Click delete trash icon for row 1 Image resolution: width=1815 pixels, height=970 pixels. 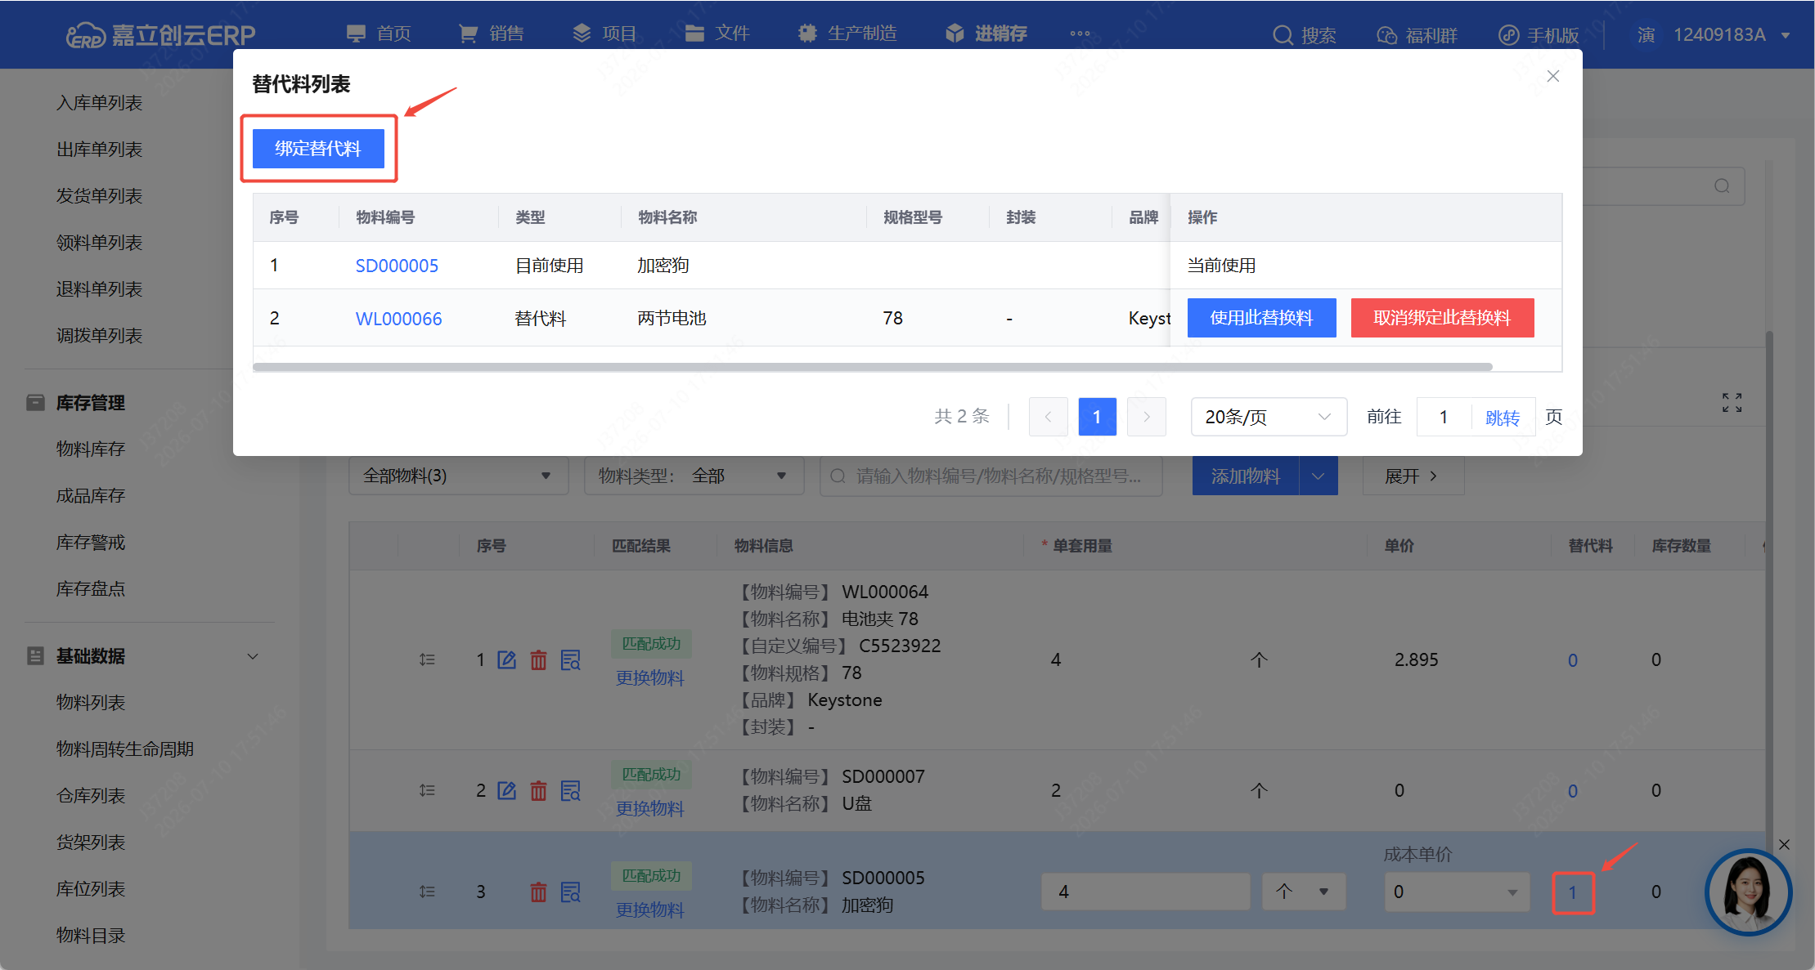click(x=538, y=659)
